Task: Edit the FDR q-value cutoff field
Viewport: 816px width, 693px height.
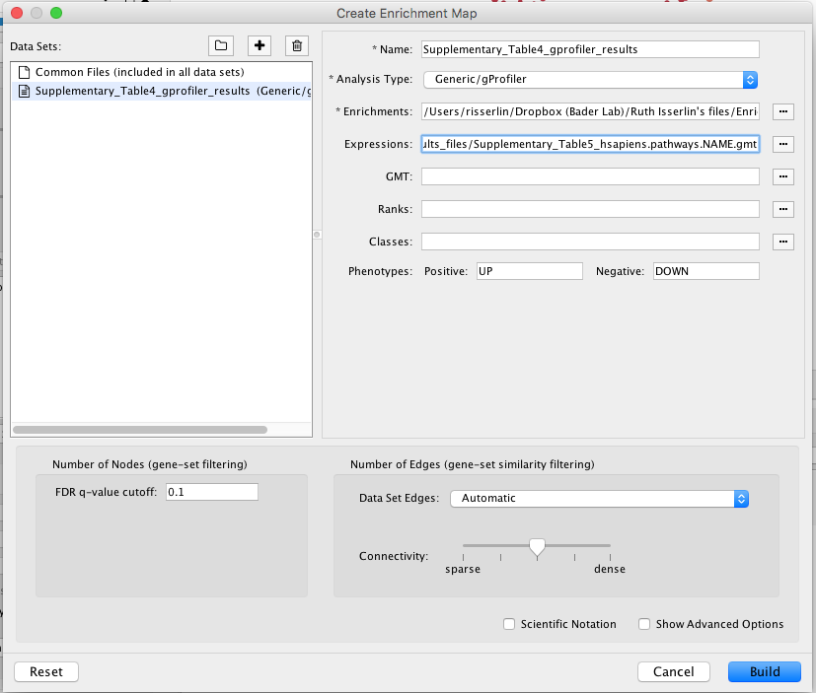Action: 211,491
